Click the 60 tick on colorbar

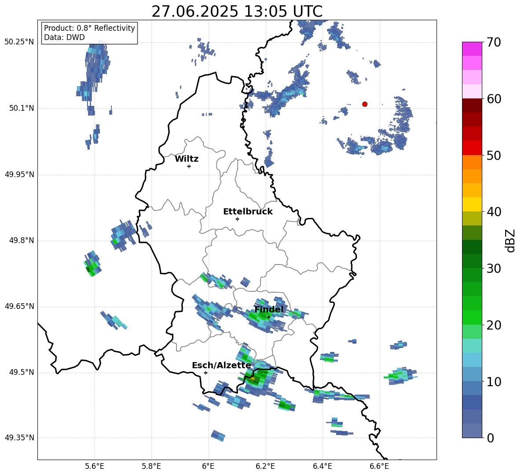coord(494,99)
